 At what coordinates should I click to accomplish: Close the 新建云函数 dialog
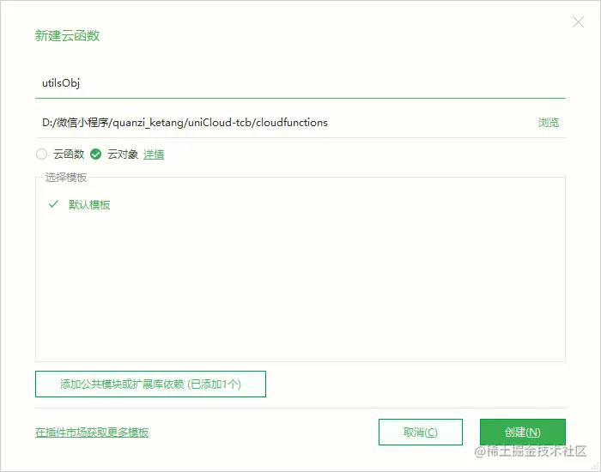tap(578, 22)
